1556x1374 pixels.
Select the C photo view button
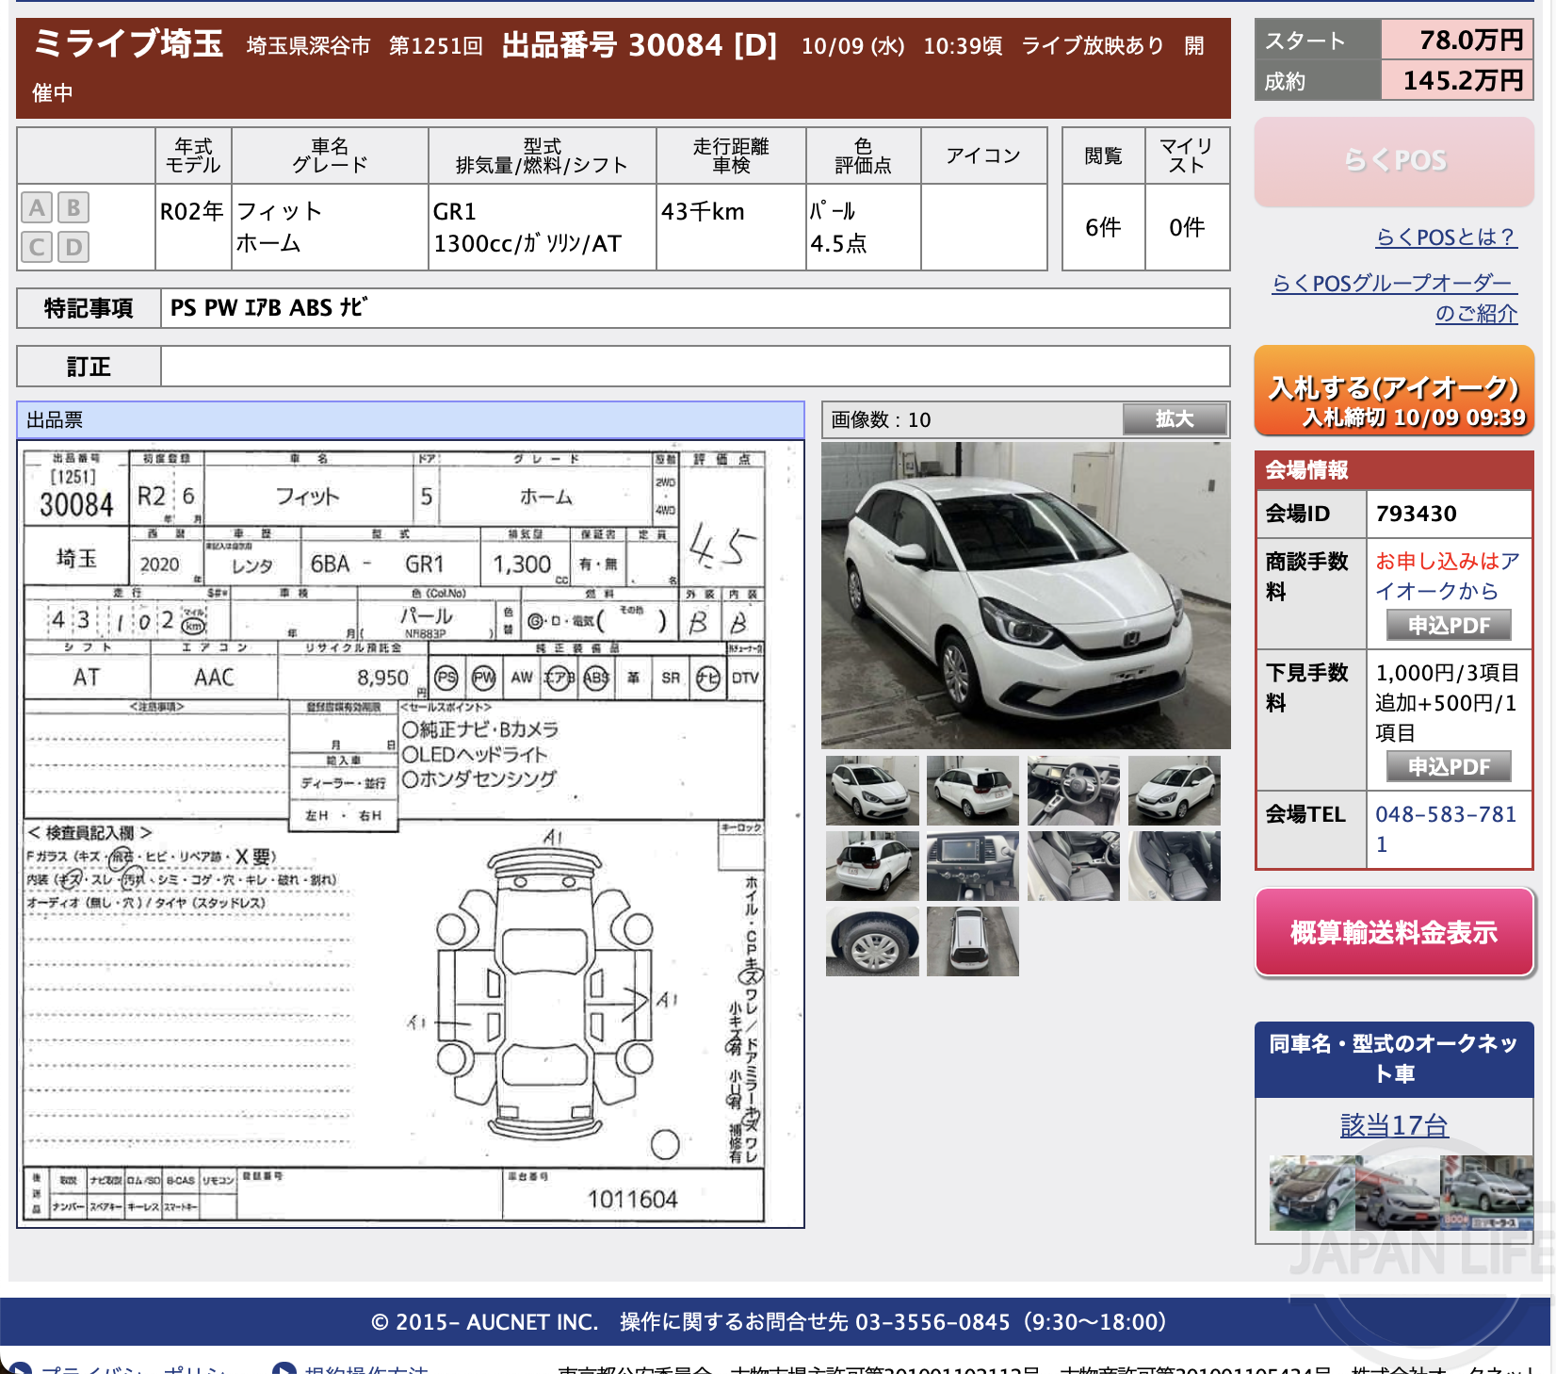coord(37,248)
